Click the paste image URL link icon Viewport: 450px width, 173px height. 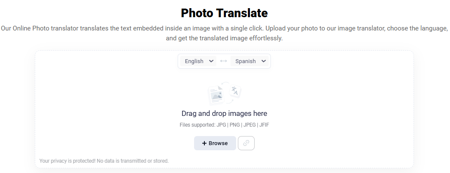coord(246,143)
